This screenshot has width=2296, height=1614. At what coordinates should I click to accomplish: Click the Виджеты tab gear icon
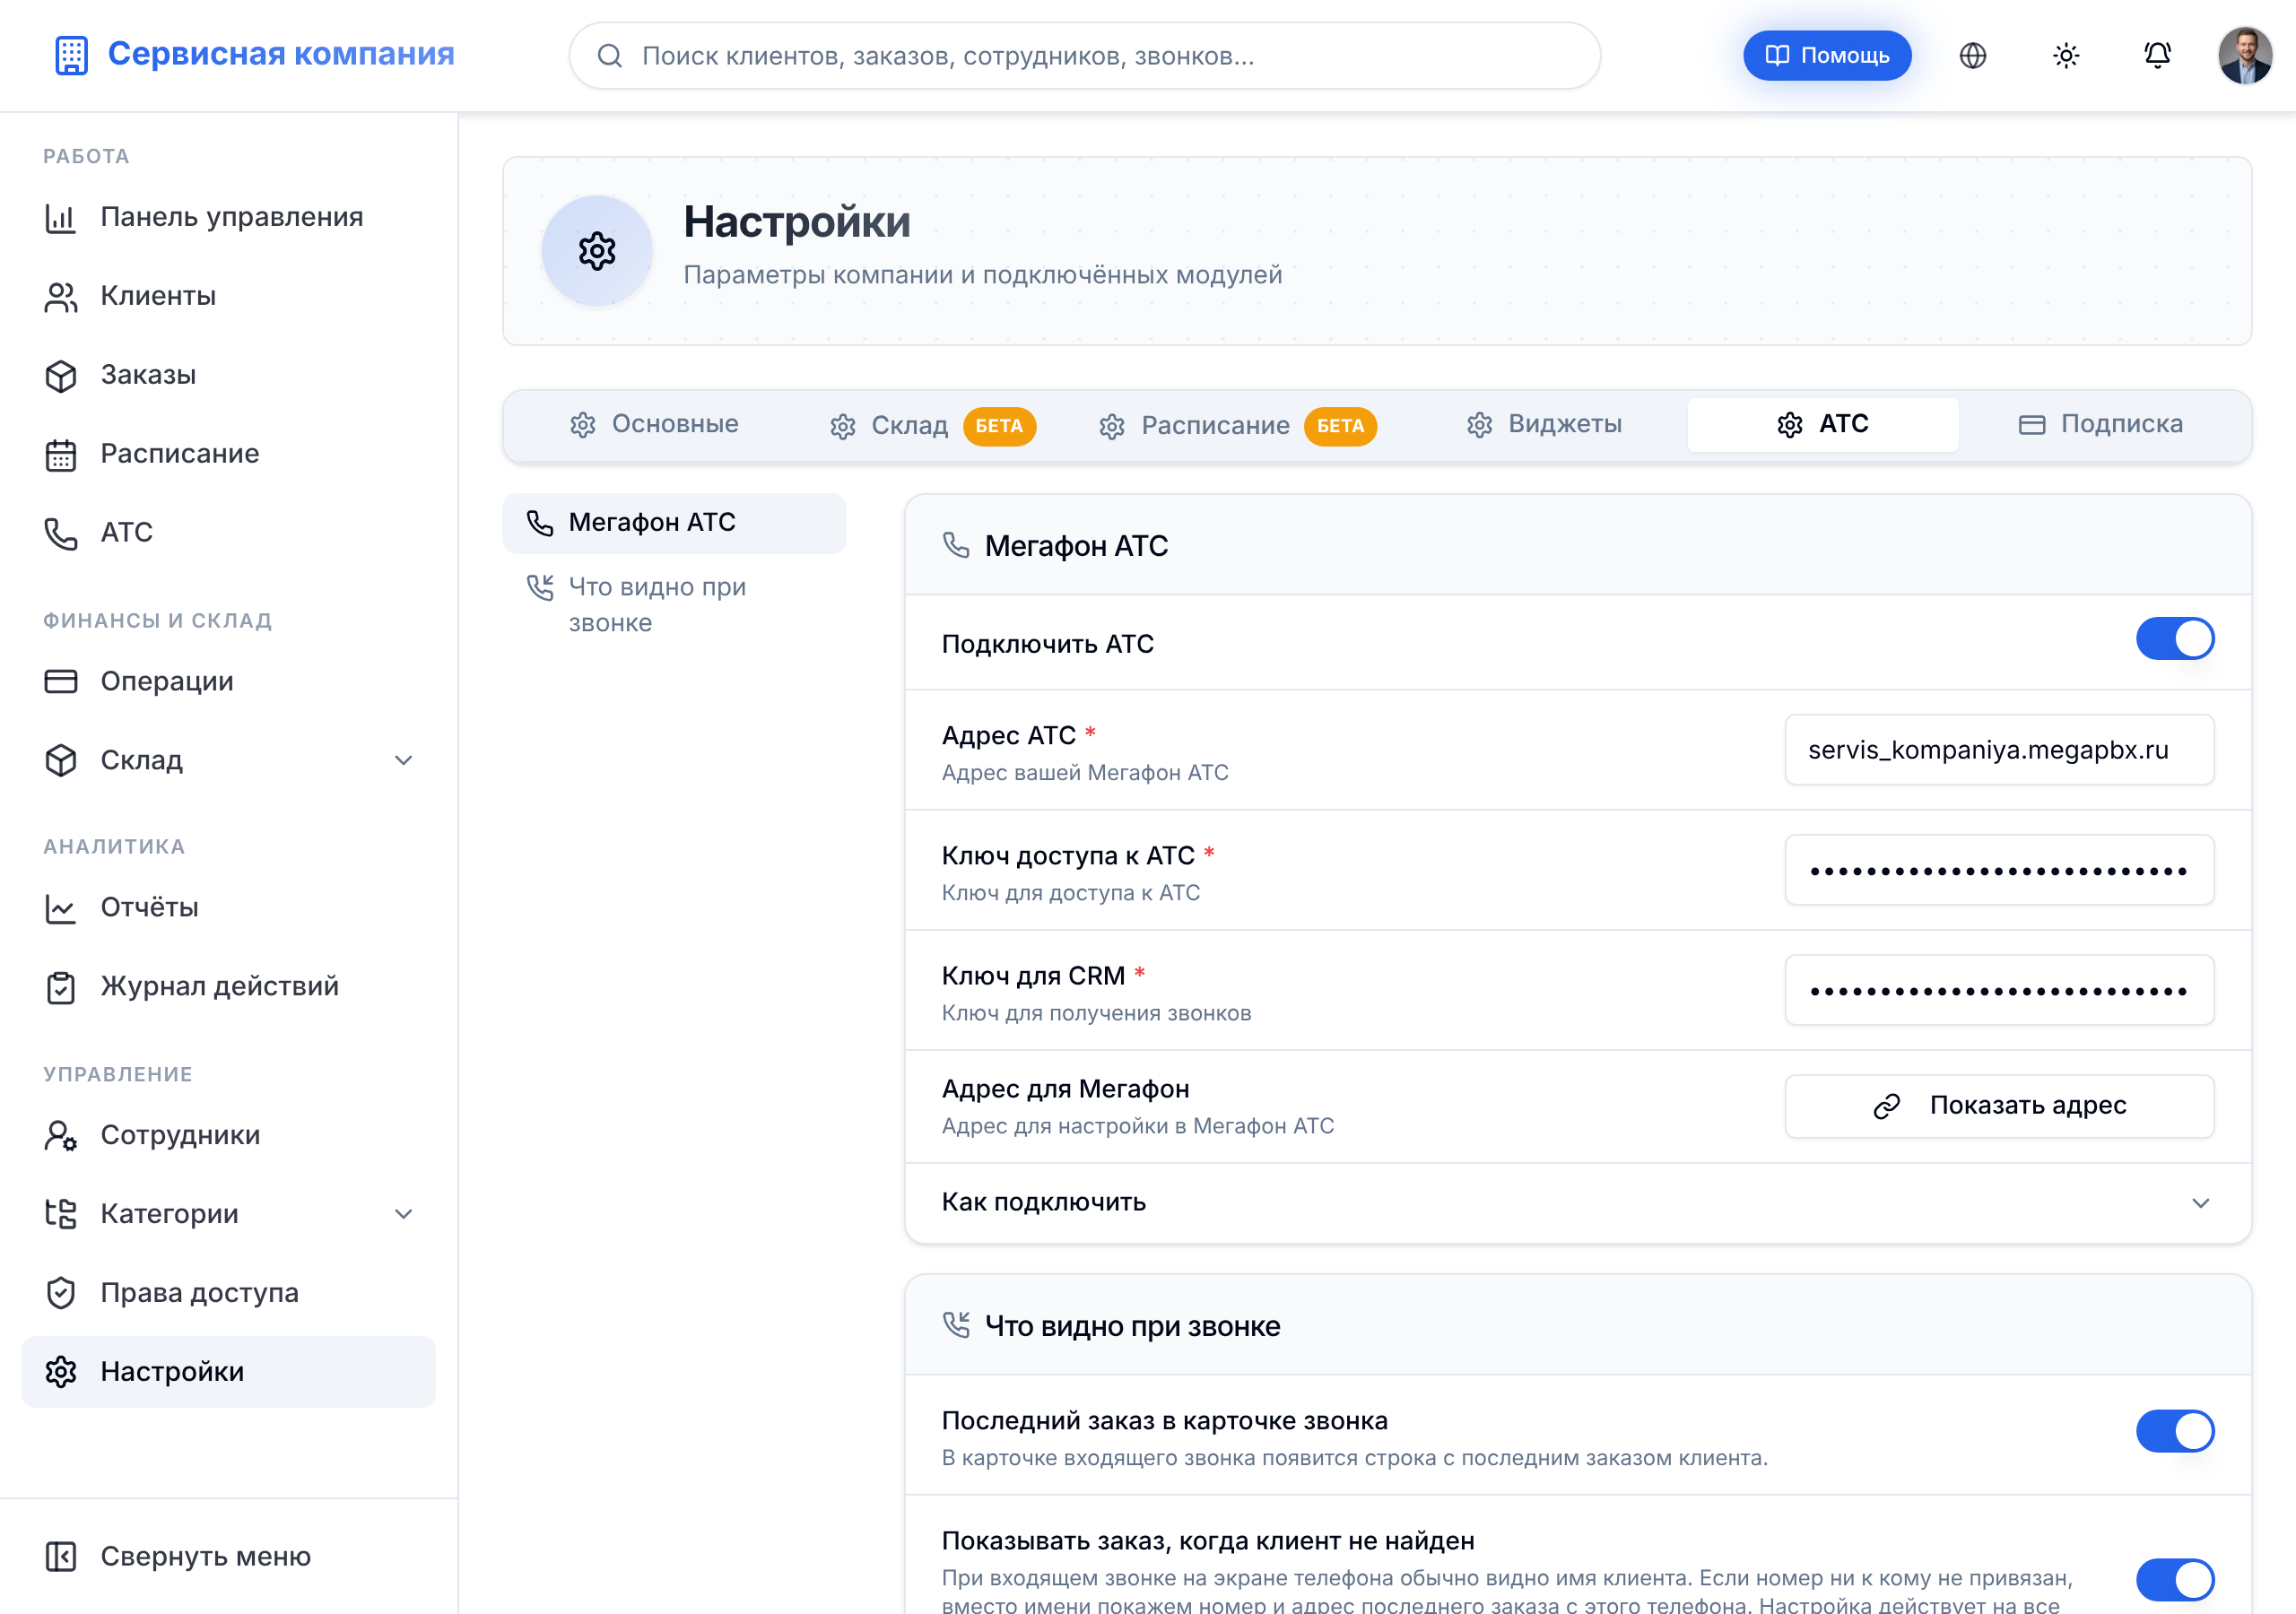[x=1479, y=425]
